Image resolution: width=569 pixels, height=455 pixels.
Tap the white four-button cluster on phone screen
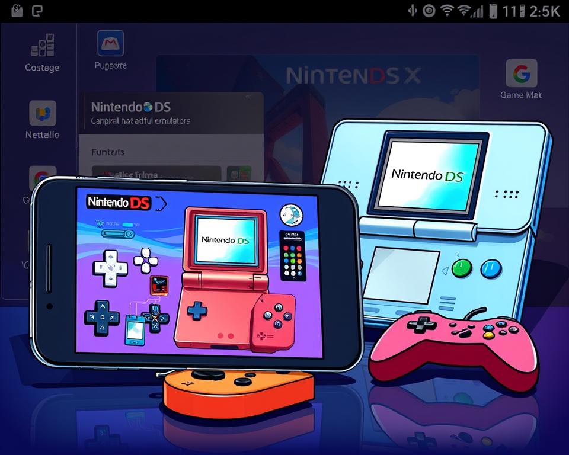pyautogui.click(x=146, y=260)
